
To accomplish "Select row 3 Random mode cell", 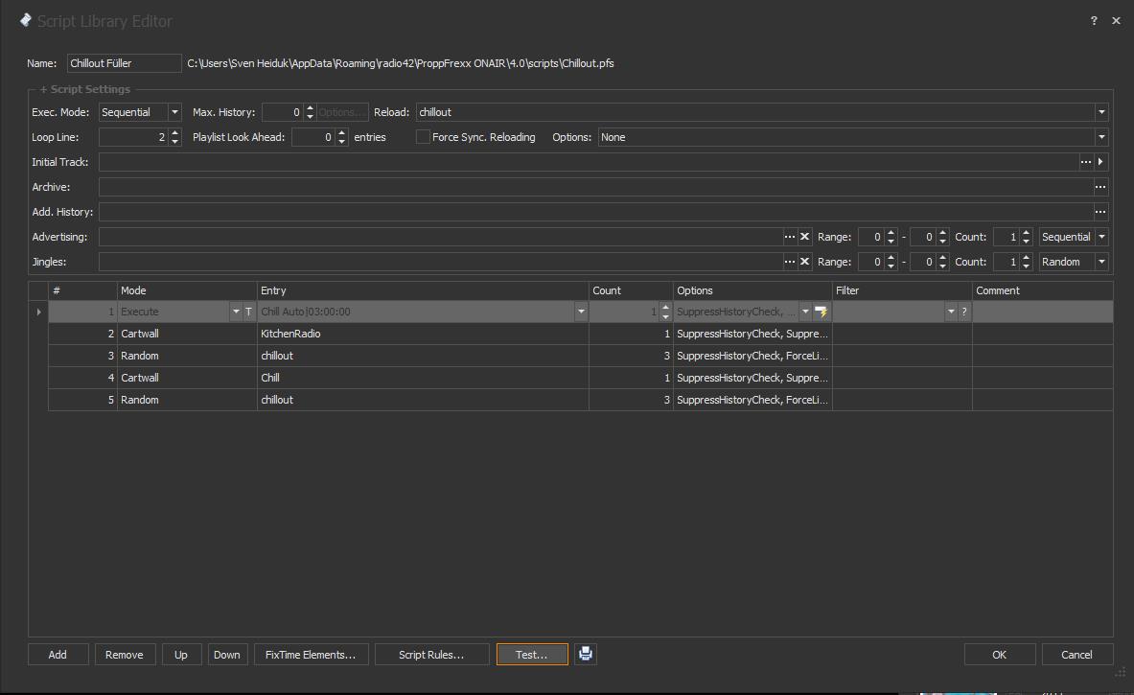I will [187, 356].
